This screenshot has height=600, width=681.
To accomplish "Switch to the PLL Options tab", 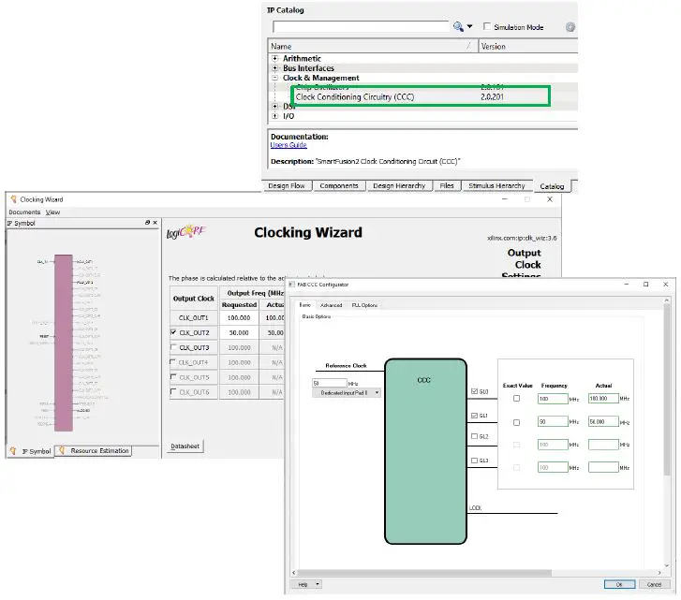I will pyautogui.click(x=364, y=305).
